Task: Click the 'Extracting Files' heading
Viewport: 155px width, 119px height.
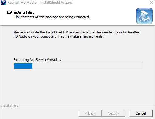Action: 20,12
